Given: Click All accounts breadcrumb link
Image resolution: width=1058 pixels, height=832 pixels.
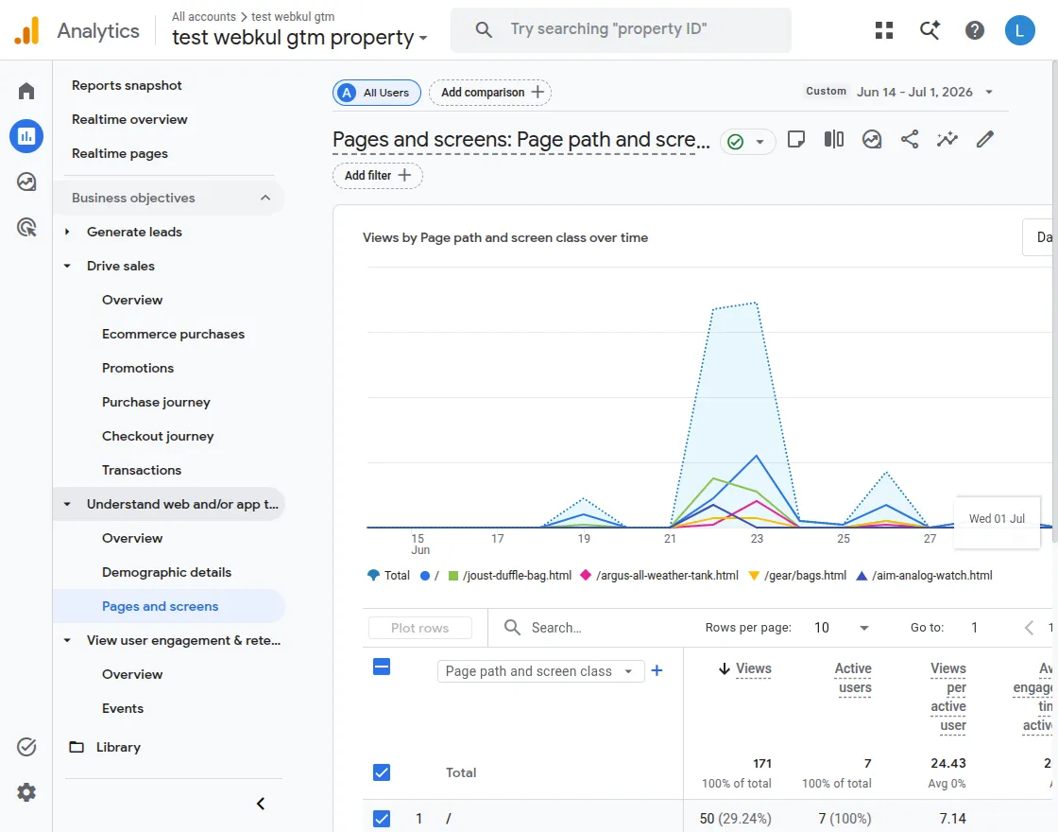Looking at the screenshot, I should [x=204, y=16].
